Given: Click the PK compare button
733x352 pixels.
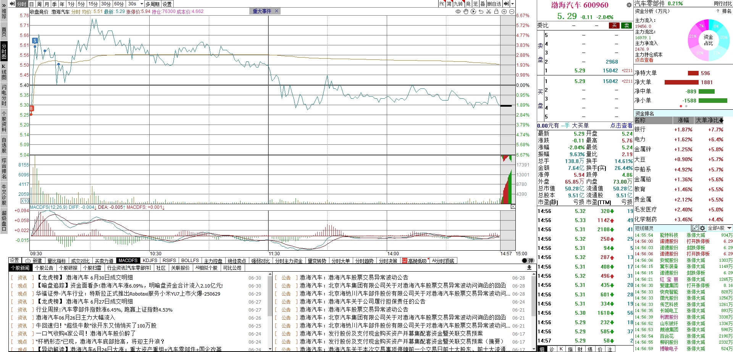Looking at the screenshot, I should click(x=442, y=4).
